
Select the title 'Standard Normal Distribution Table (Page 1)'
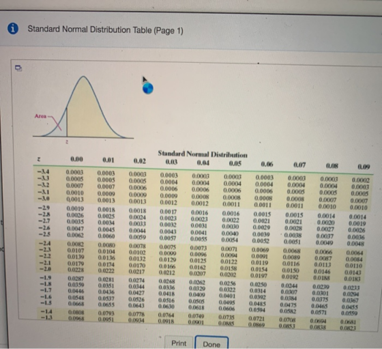click(106, 30)
